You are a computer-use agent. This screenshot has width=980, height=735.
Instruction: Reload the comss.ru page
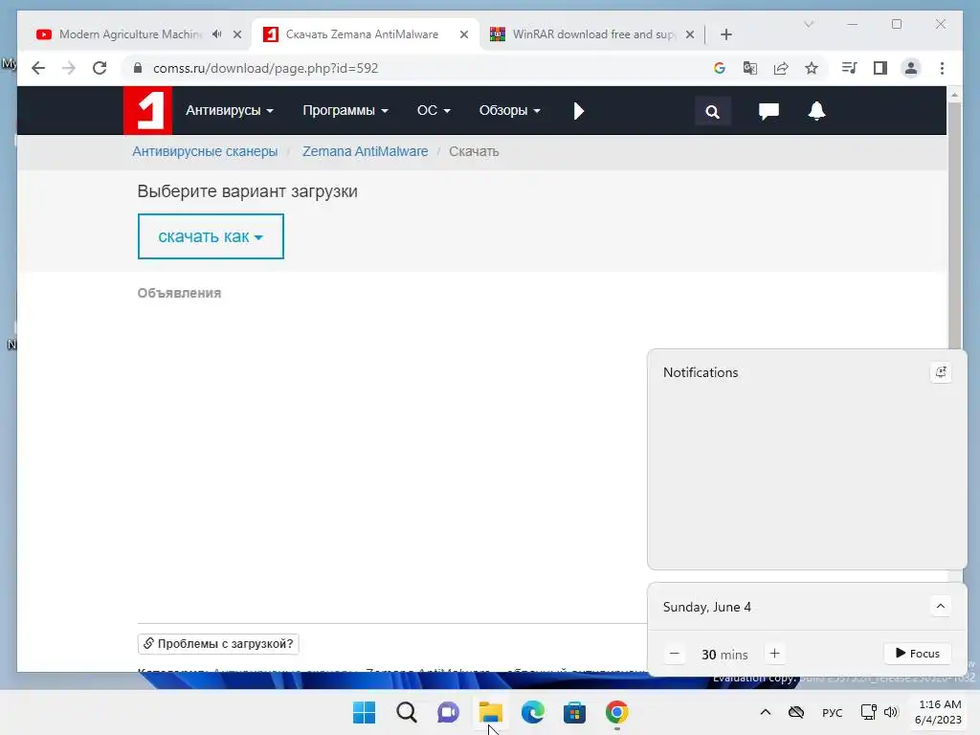click(100, 68)
